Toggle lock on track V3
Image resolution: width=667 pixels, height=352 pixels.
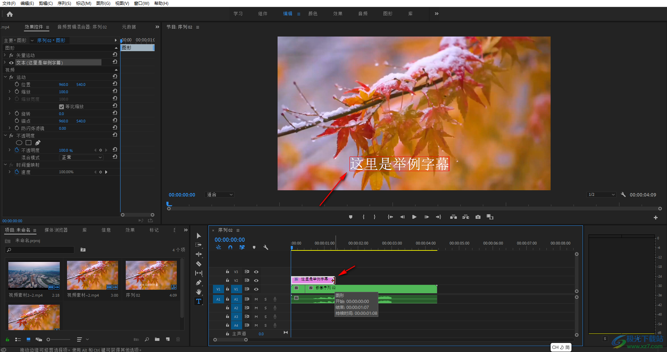(228, 272)
